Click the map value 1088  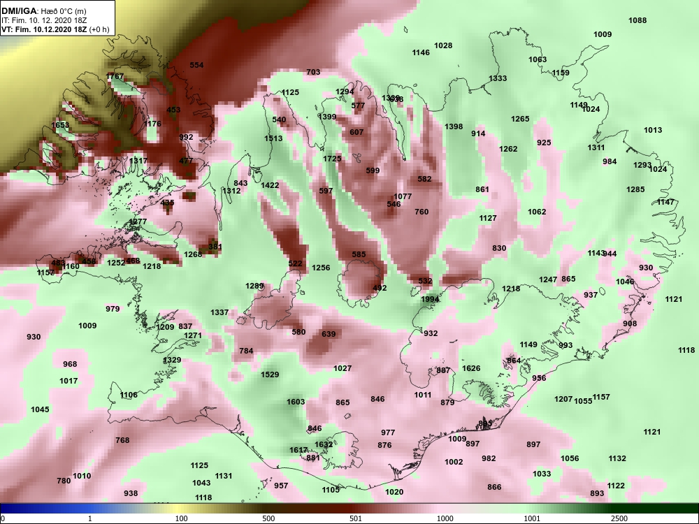tap(637, 20)
